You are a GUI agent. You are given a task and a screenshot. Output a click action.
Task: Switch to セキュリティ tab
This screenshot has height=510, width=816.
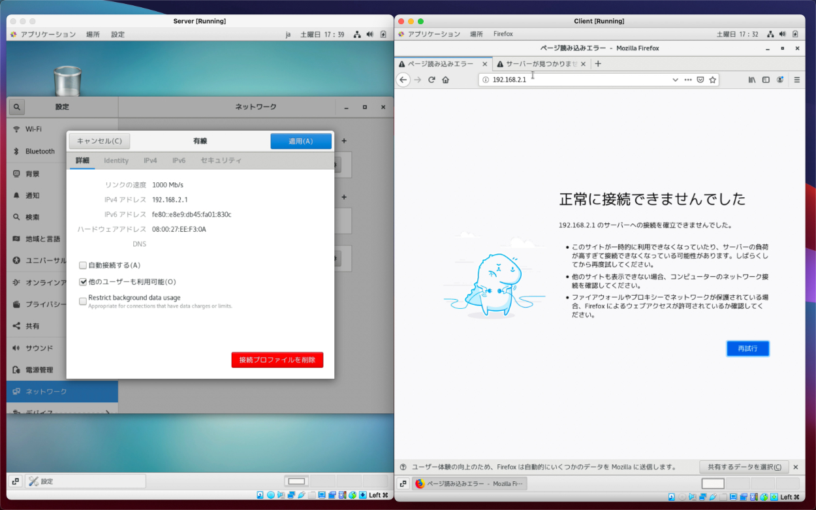(221, 161)
